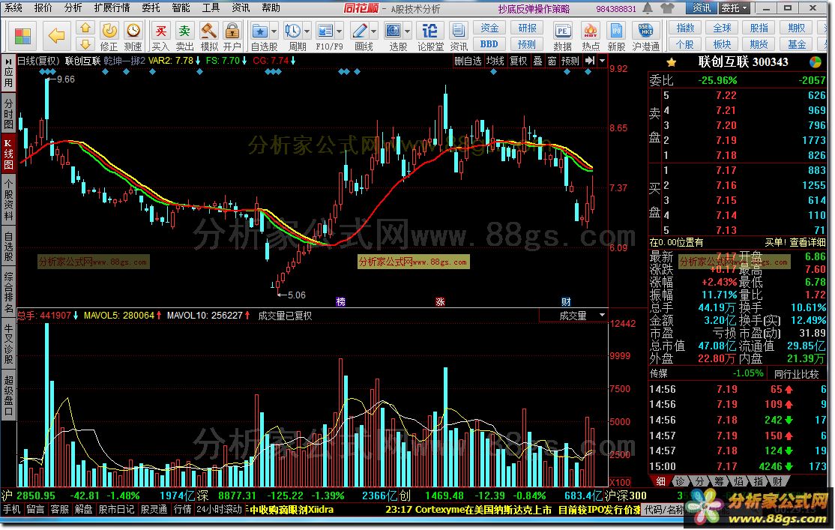This screenshot has height=530, width=835.
Task: Click the 财 marker below the K-line chart
Action: [566, 302]
